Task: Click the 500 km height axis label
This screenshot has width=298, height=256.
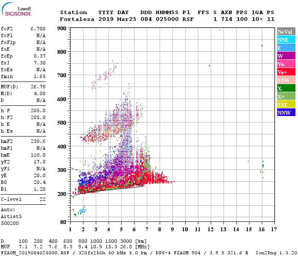Action: pos(62,123)
